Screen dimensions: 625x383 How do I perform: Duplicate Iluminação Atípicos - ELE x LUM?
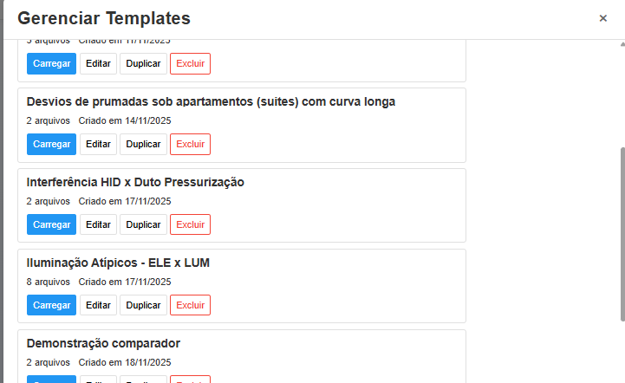coord(143,305)
